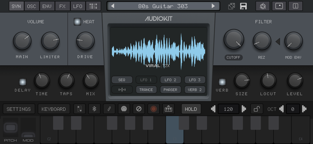The width and height of the screenshot is (313, 144).
Task: Open the MIDI connector icon
Action: click(124, 109)
